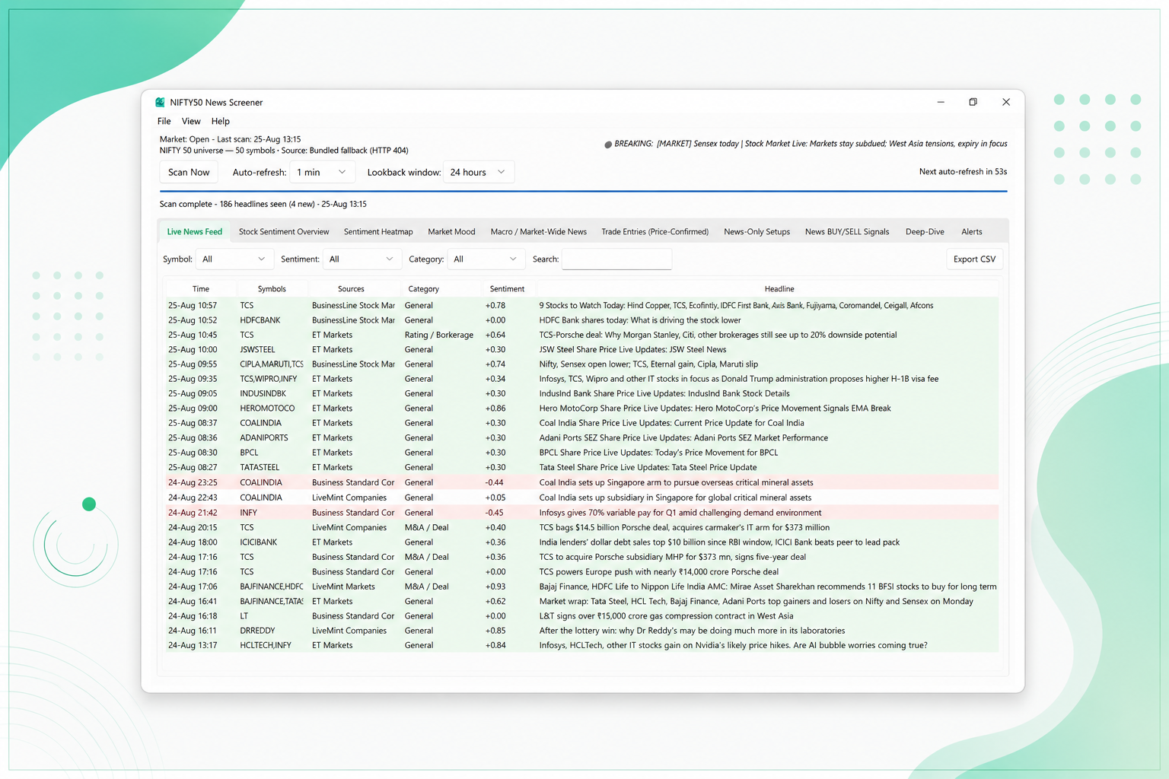Click 'TCS powers Europe push' headline
This screenshot has height=779, width=1169.
pyautogui.click(x=658, y=572)
